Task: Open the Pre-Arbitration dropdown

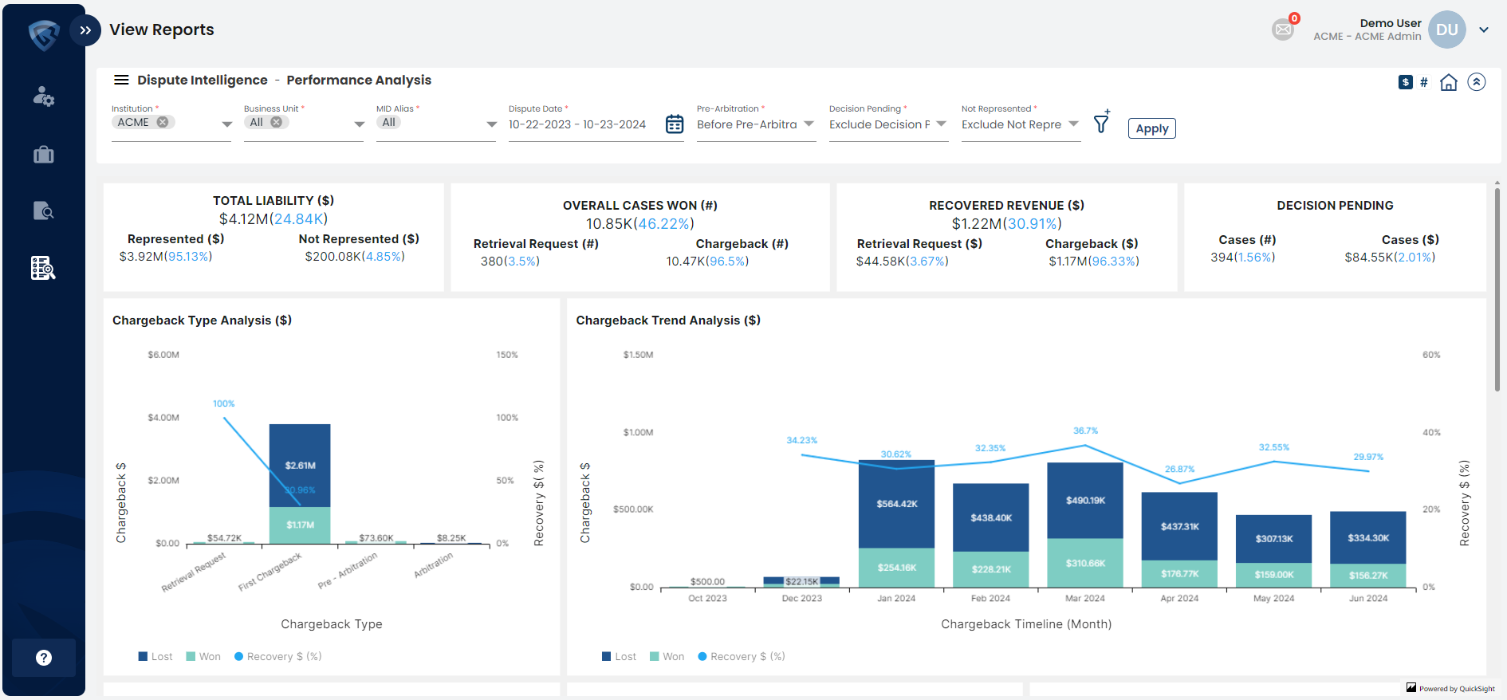Action: pyautogui.click(x=809, y=124)
